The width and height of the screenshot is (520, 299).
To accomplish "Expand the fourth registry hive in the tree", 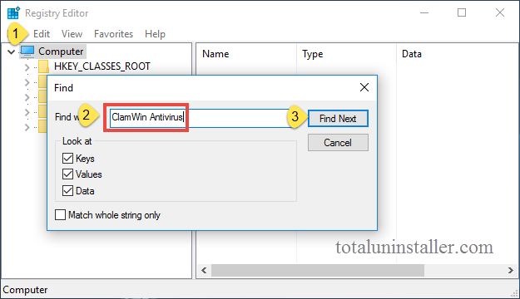I will coord(27,113).
